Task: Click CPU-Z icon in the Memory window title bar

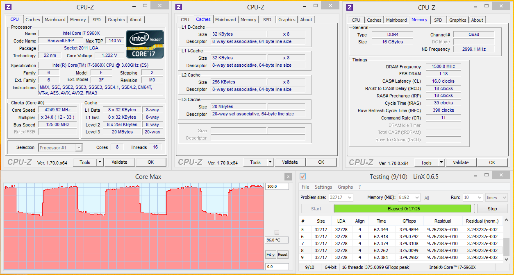Action: [x=350, y=7]
